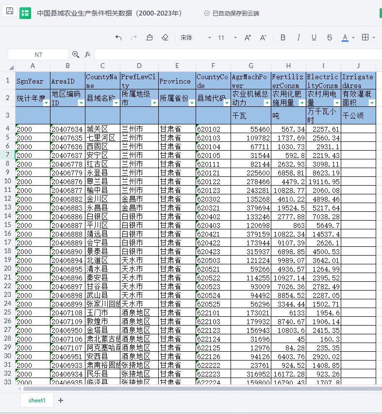Toggle bold formatting
This screenshot has width=382, height=414.
283,37
